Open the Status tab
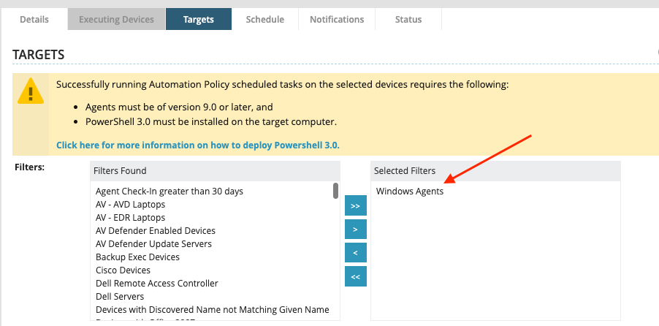The image size is (659, 326). point(408,20)
